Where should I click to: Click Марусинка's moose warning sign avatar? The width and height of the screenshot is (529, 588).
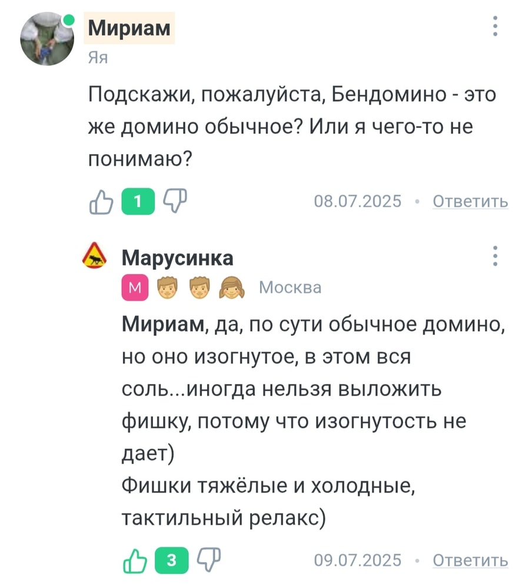point(94,257)
